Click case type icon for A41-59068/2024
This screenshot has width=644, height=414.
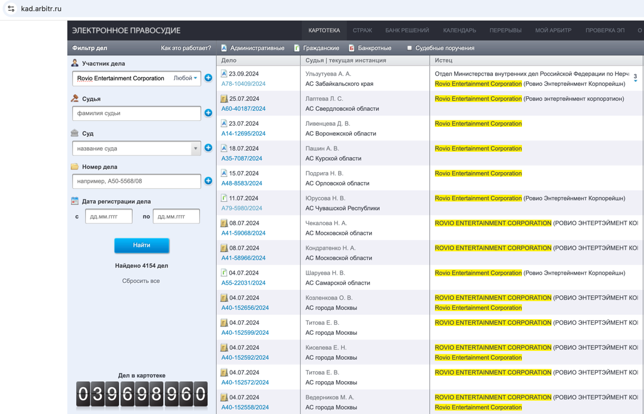224,223
